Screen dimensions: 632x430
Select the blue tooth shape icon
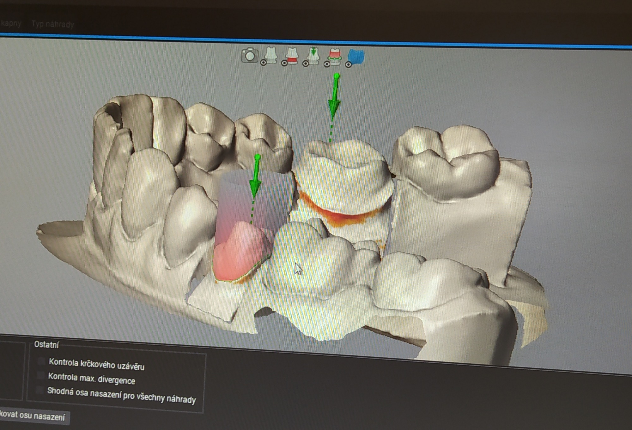click(x=357, y=57)
